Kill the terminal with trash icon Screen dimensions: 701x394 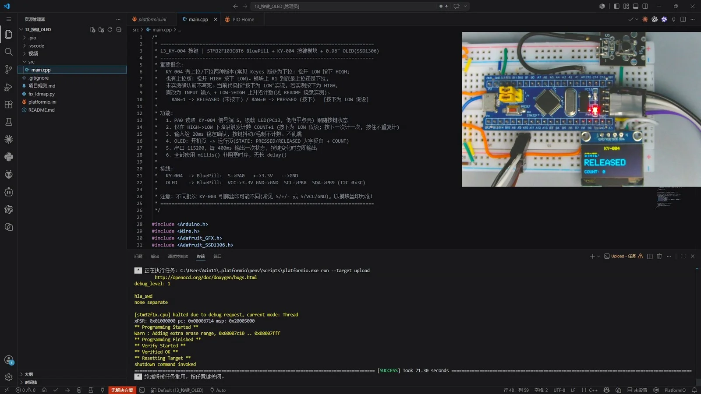coord(659,257)
